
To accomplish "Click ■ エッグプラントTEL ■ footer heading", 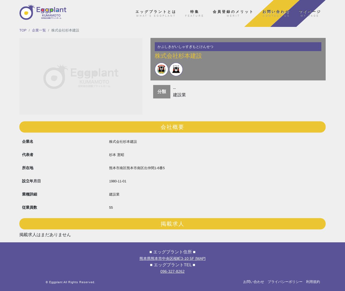I will [x=172, y=265].
